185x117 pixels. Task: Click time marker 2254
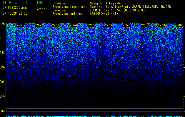click(x=73, y=25)
